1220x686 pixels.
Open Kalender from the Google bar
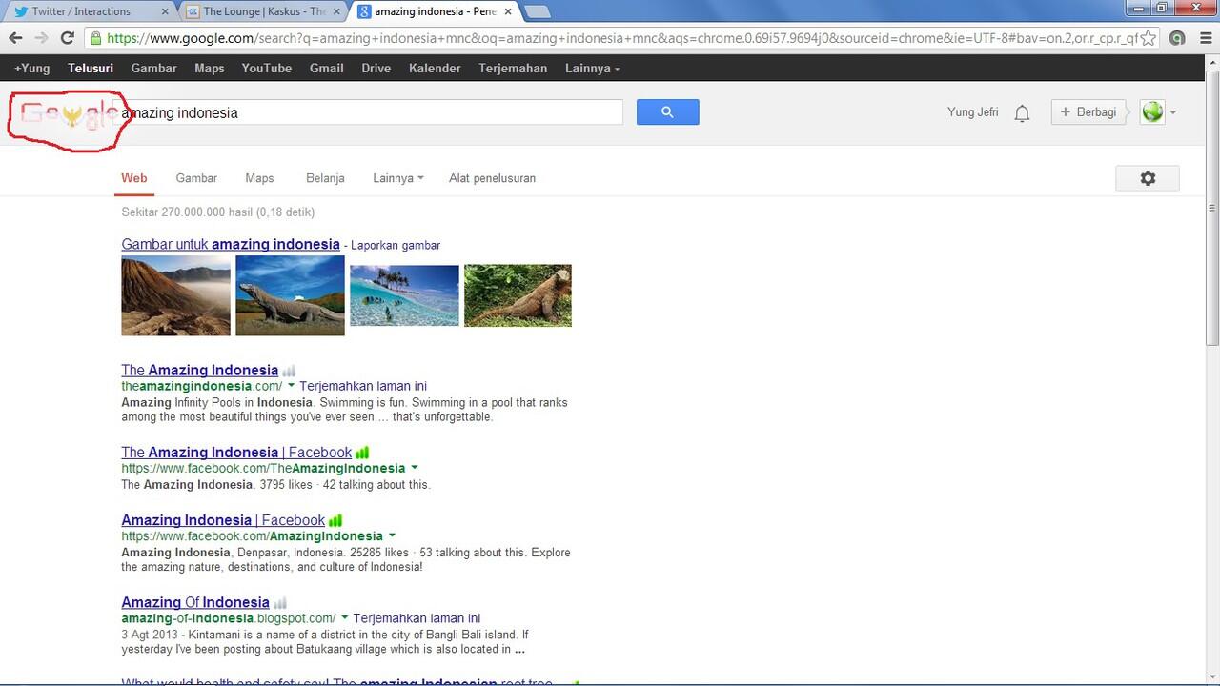435,69
